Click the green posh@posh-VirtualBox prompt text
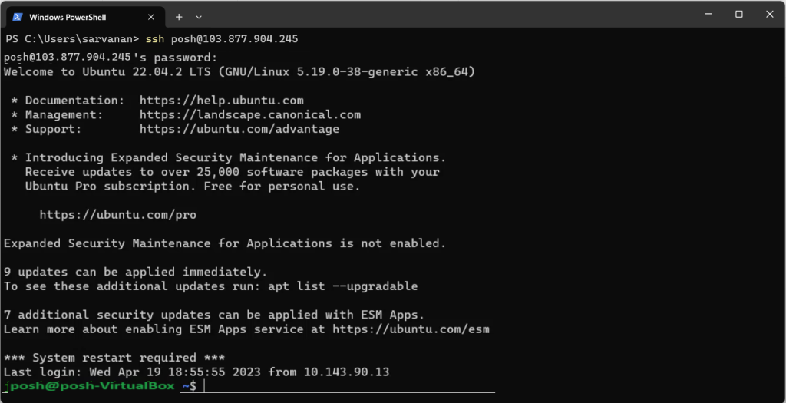 [x=89, y=386]
